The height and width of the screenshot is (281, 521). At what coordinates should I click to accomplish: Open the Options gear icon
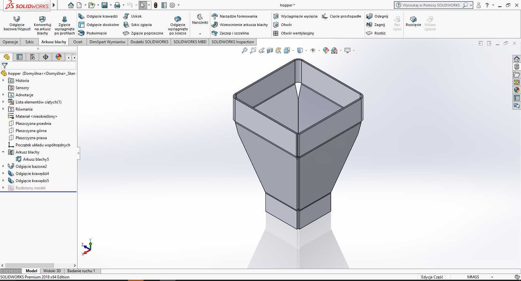tap(172, 5)
